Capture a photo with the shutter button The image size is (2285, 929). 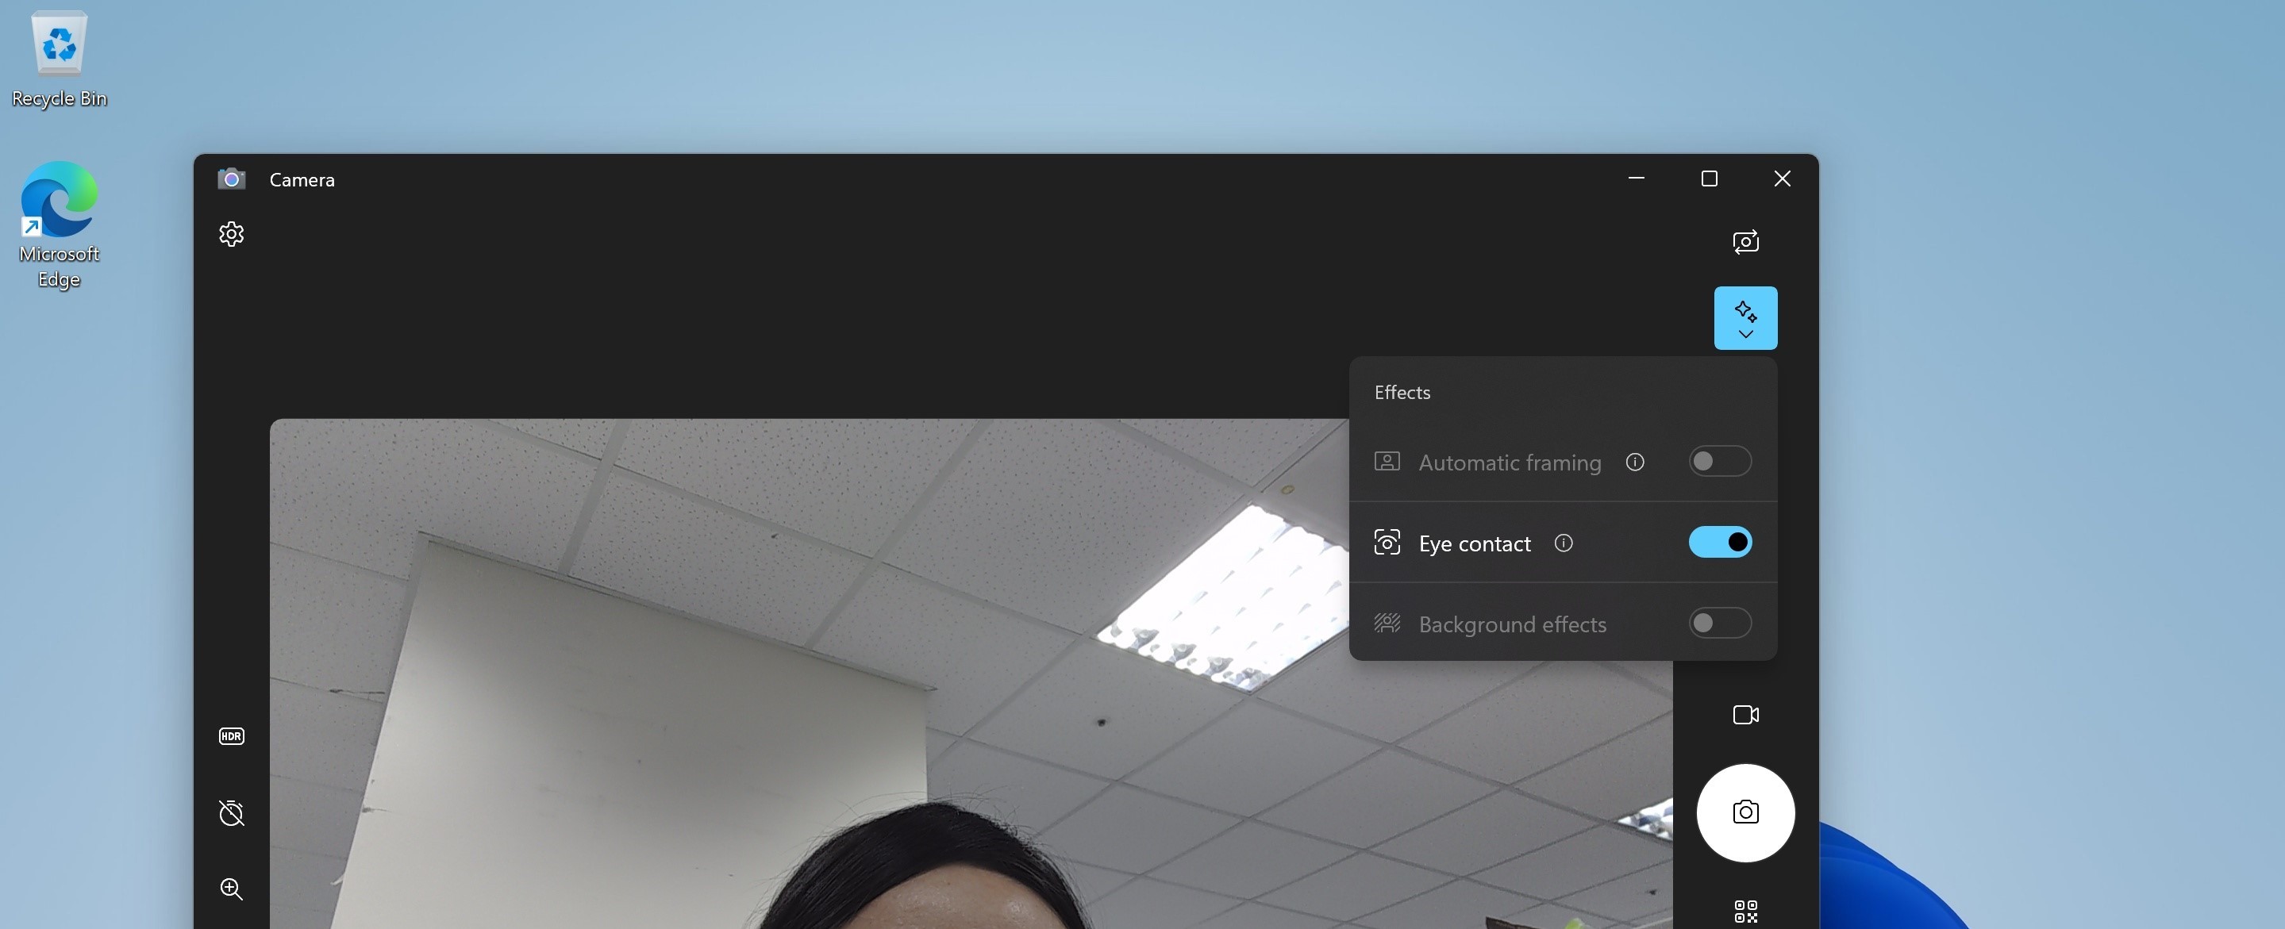(1744, 813)
